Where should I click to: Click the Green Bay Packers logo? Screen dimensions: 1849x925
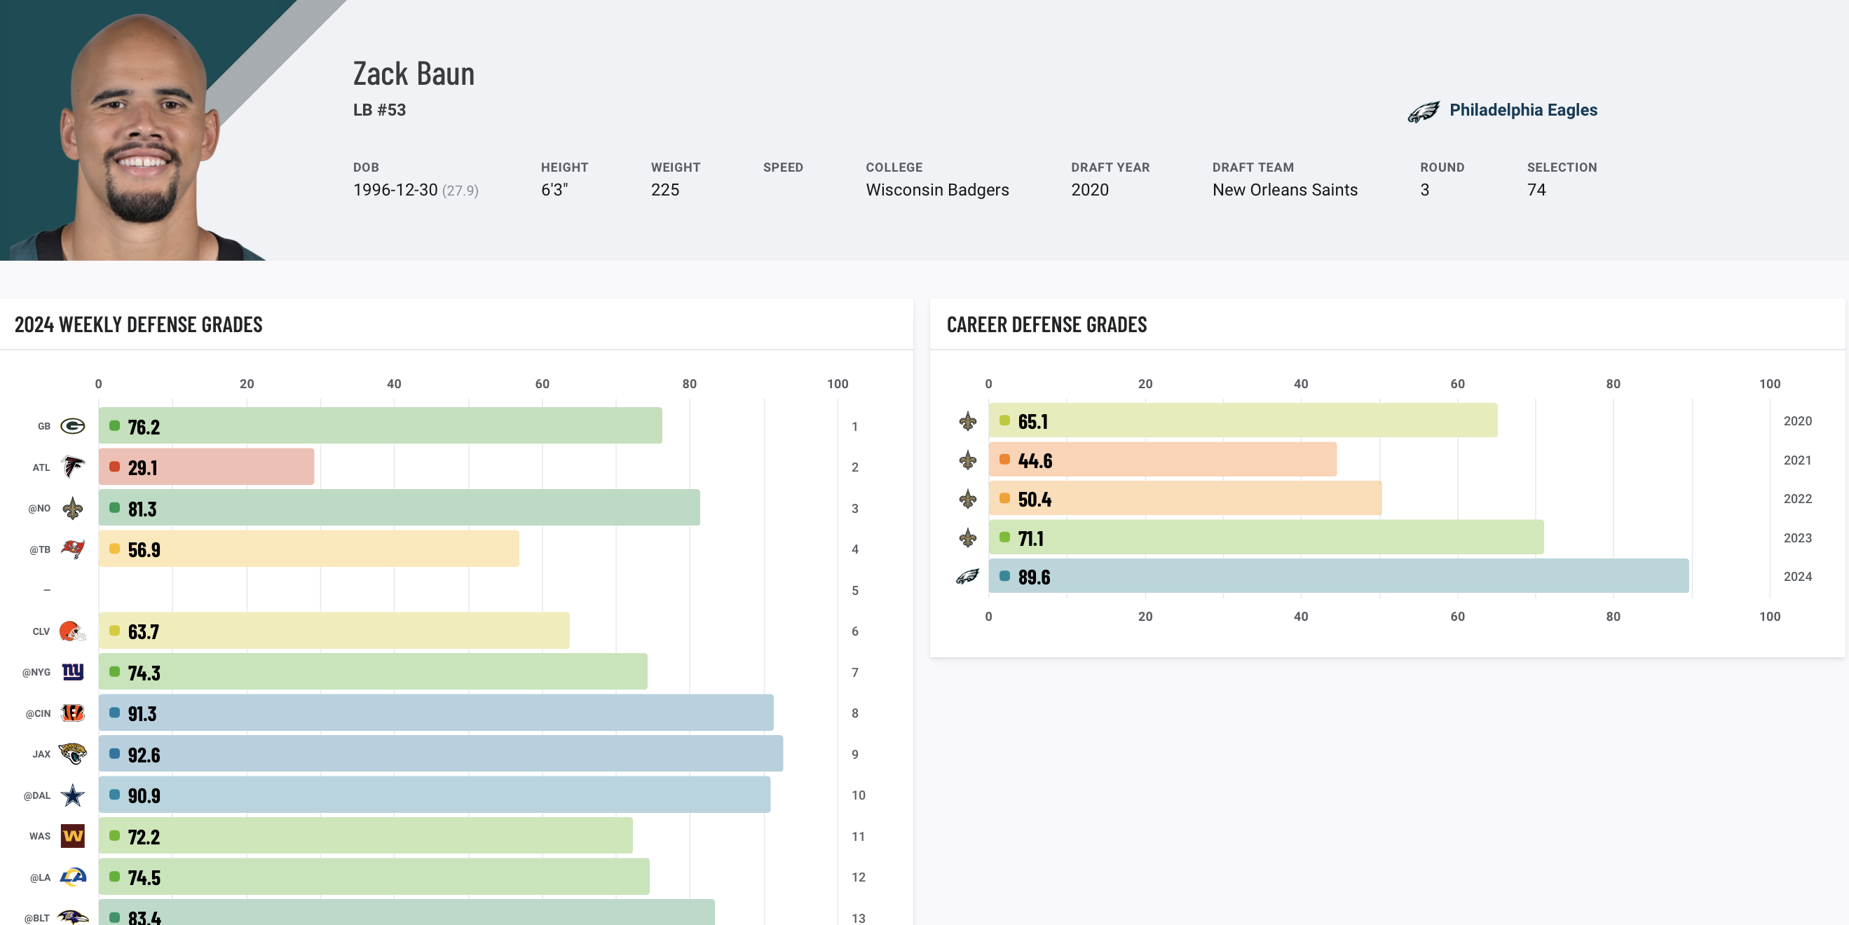click(72, 426)
